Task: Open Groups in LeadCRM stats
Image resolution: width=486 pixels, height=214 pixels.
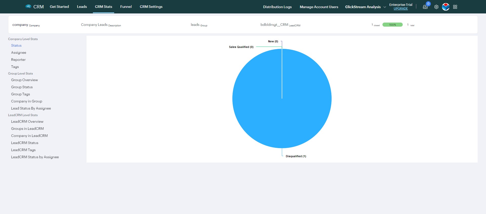Action: [x=27, y=129]
